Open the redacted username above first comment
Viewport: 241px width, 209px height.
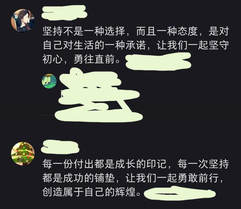[64, 13]
